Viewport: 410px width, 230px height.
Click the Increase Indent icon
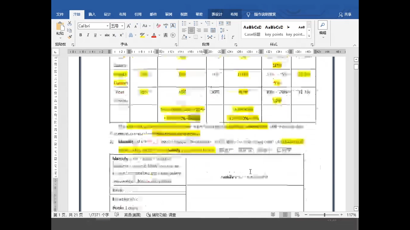(228, 24)
